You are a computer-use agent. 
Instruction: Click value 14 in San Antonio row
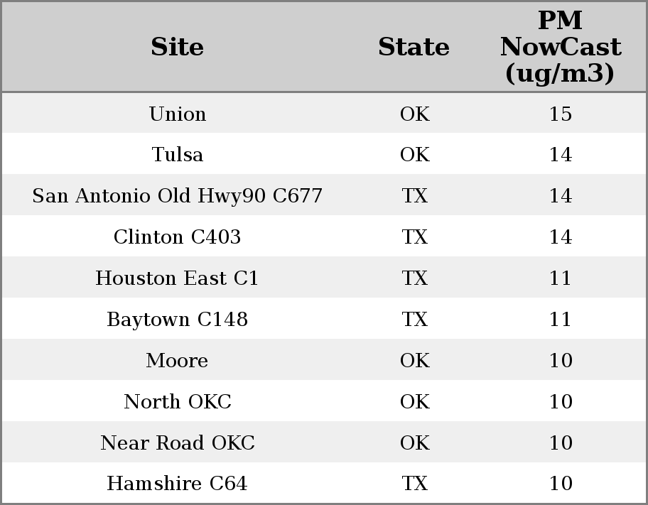coord(561,195)
